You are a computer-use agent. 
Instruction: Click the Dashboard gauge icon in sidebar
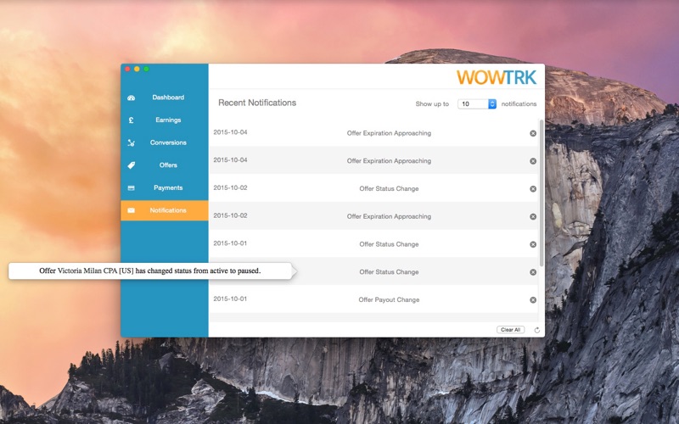(131, 98)
